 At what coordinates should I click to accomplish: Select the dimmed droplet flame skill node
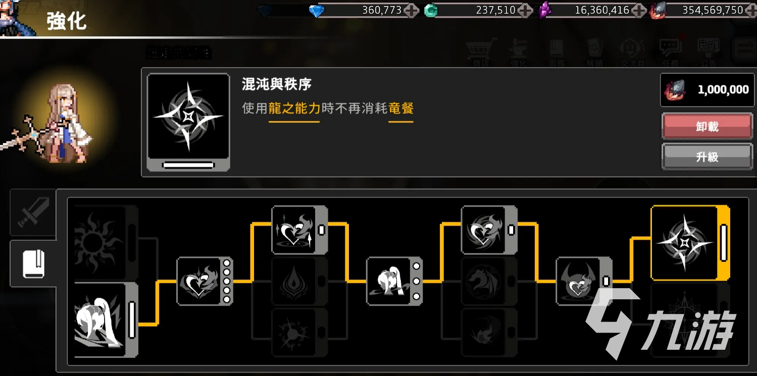pos(299,281)
